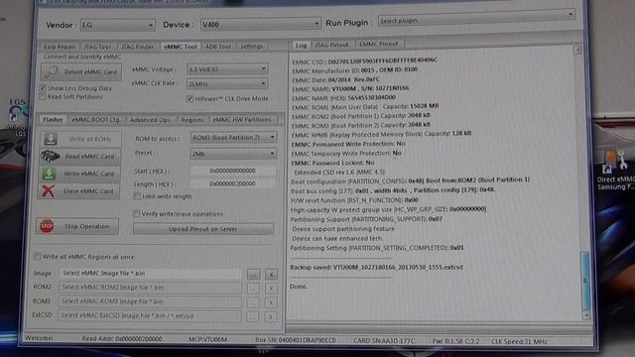Select the Log tab
This screenshot has height=357, width=635.
tap(301, 46)
